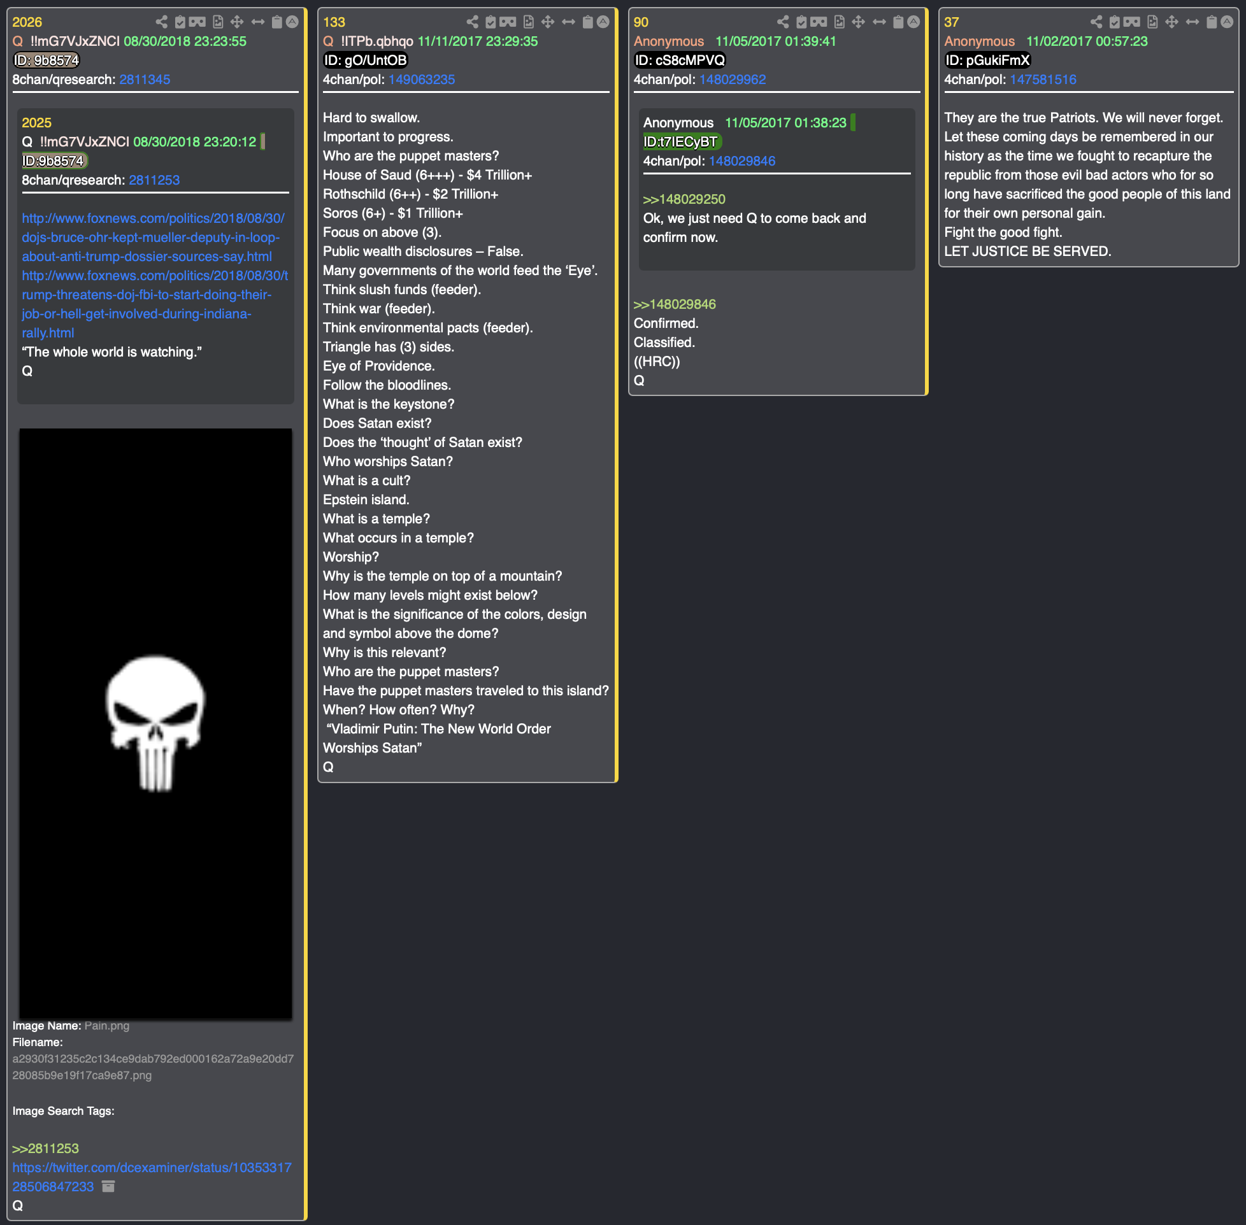Click the green ID:t7IECyBT badge
The width and height of the screenshot is (1246, 1225).
[682, 141]
